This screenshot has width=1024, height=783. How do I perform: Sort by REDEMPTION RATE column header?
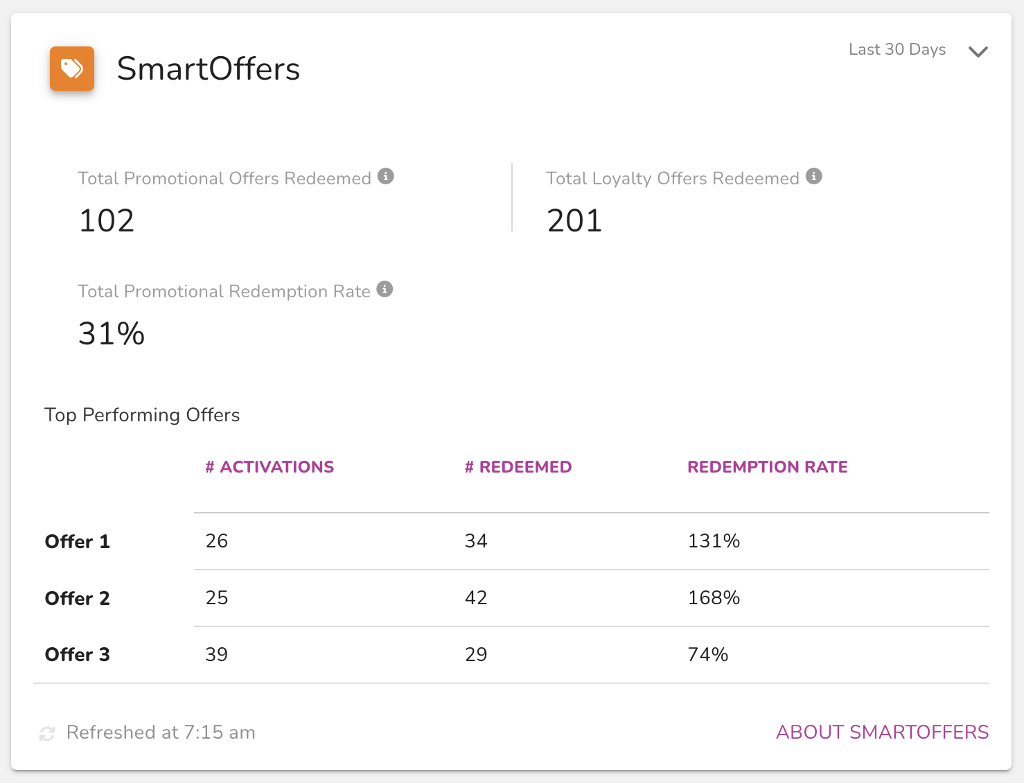tap(768, 467)
